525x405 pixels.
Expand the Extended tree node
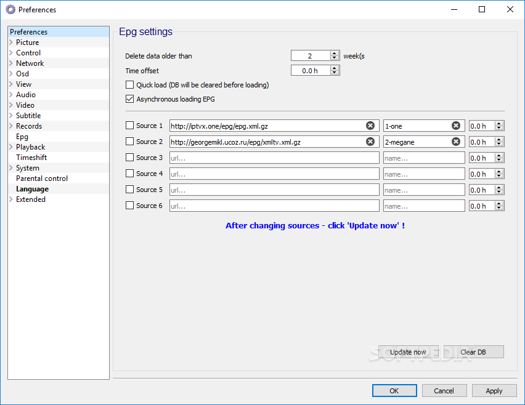point(11,199)
